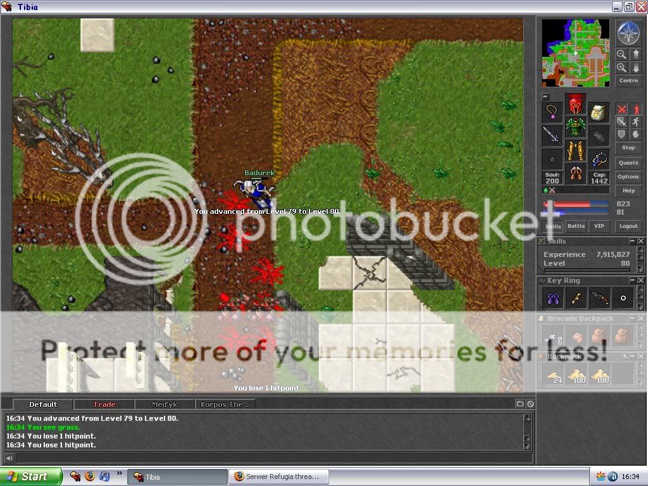Minimize the Key Ring panel
Screen dimensions: 648x486
(x=632, y=280)
